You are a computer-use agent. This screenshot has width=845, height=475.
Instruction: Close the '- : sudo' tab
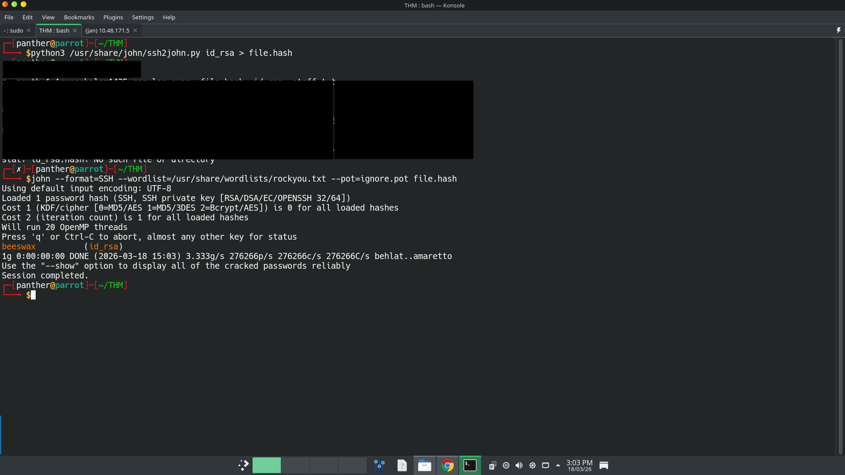(29, 30)
